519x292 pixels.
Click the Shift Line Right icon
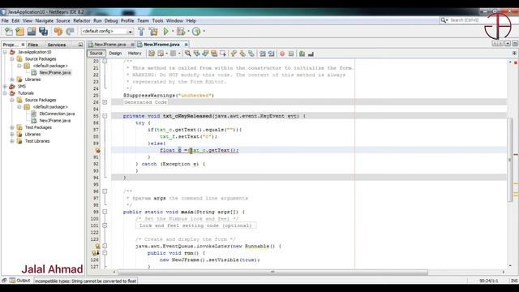click(x=271, y=54)
